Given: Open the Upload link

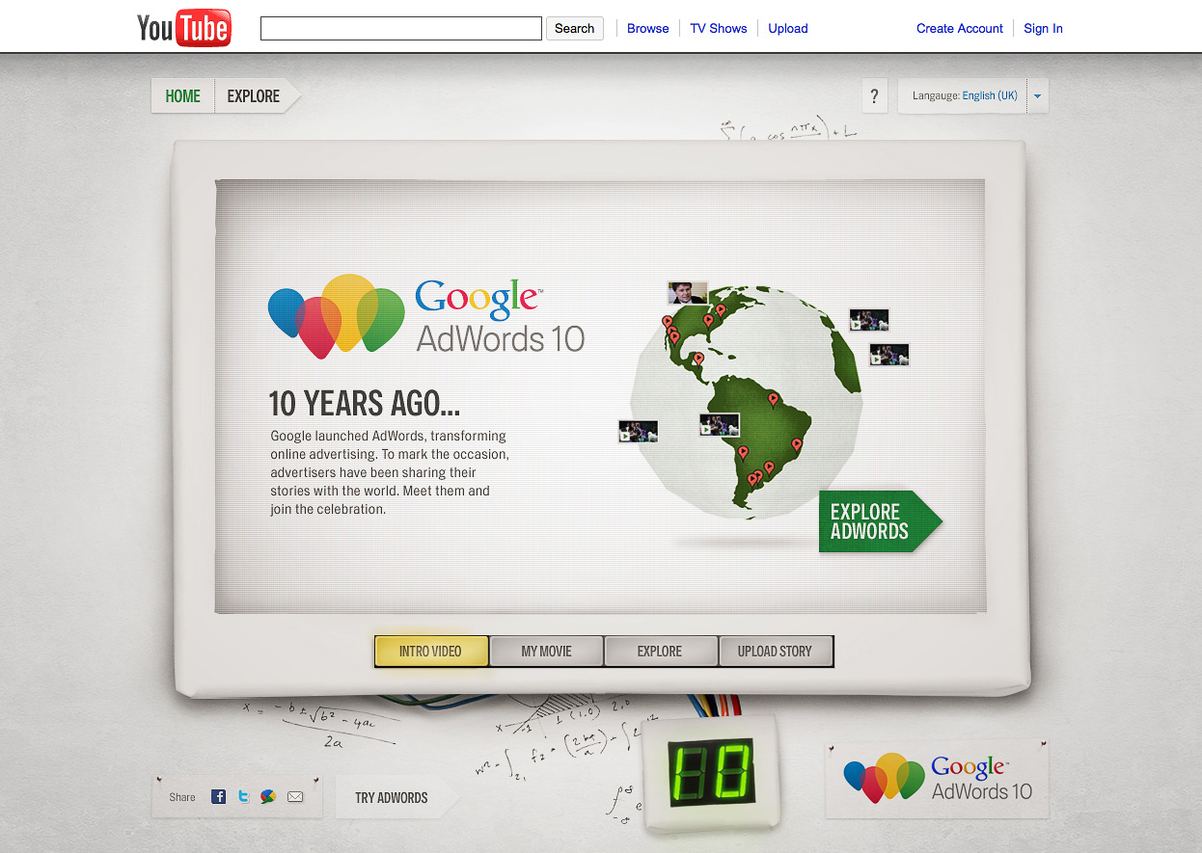Looking at the screenshot, I should click(788, 28).
